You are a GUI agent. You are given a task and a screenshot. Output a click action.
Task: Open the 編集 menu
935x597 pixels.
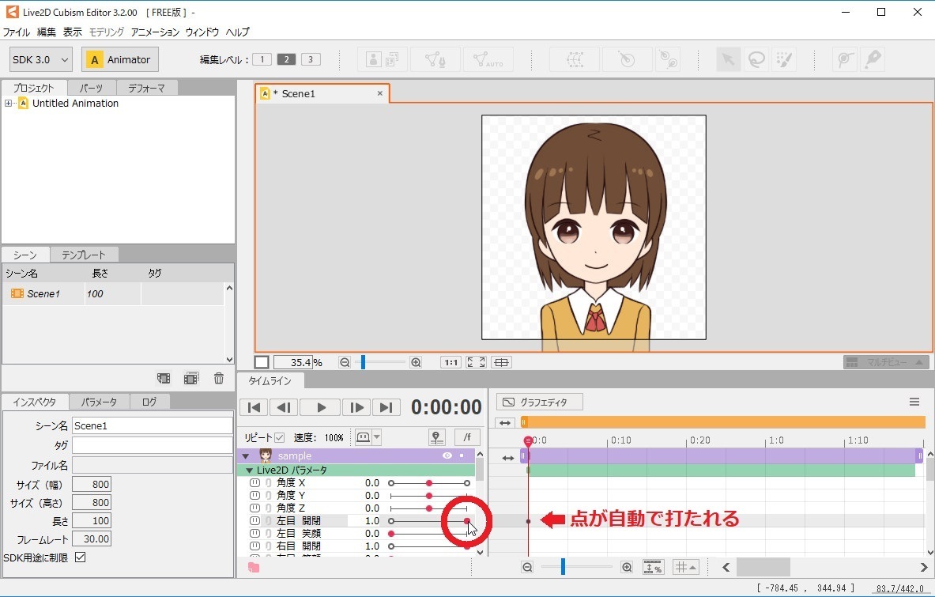(x=46, y=32)
